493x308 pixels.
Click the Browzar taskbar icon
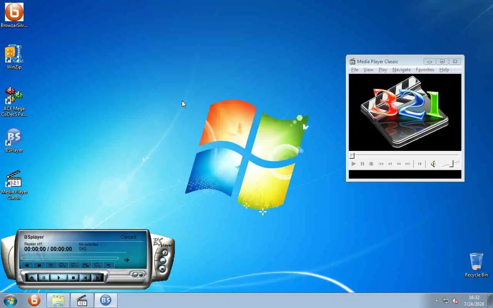[x=34, y=300]
